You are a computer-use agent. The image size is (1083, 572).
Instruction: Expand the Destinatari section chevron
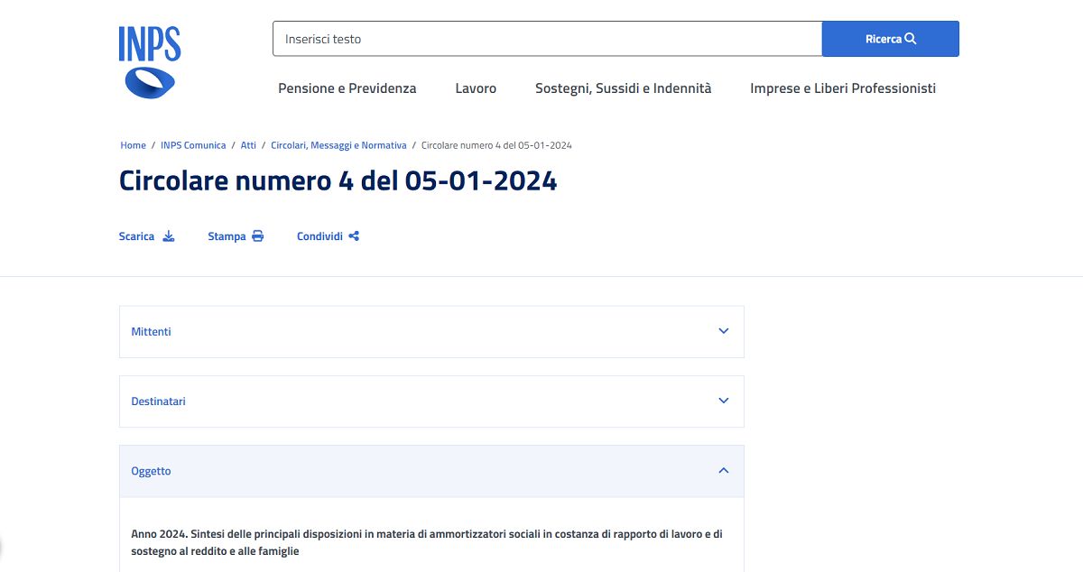pos(723,401)
